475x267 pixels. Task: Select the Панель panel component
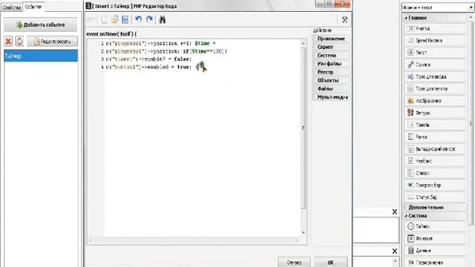pyautogui.click(x=435, y=125)
